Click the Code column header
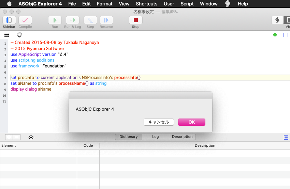290x189 pixels. pyautogui.click(x=88, y=145)
